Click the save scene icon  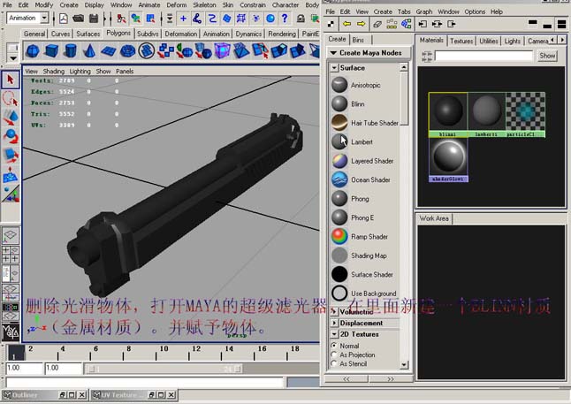(94, 18)
